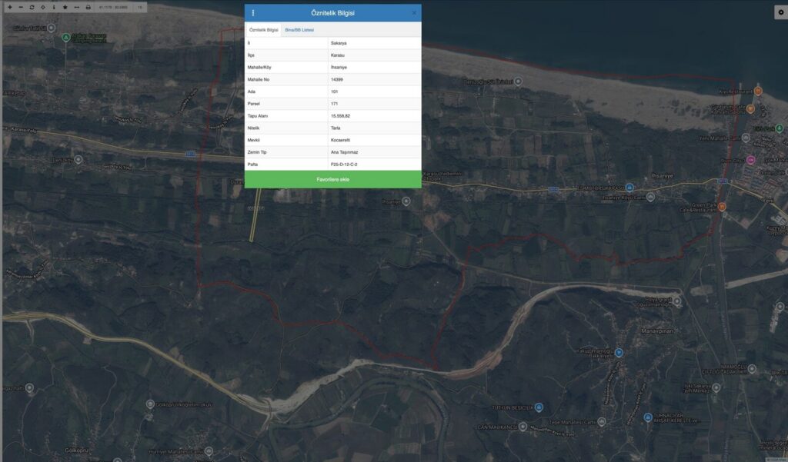Select Mahalle No value 14399
The height and width of the screenshot is (462, 788).
pyautogui.click(x=337, y=79)
